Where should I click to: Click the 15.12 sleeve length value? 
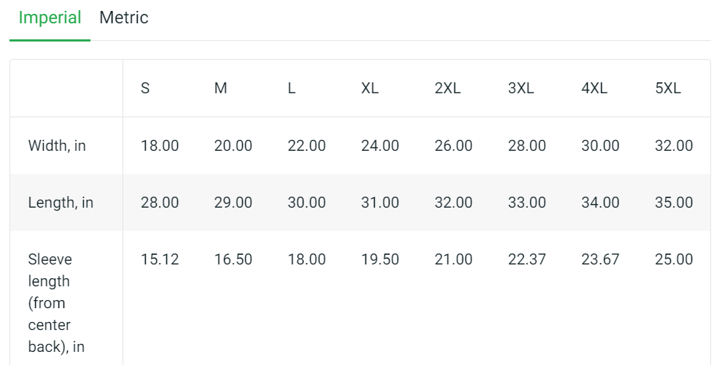click(x=160, y=259)
